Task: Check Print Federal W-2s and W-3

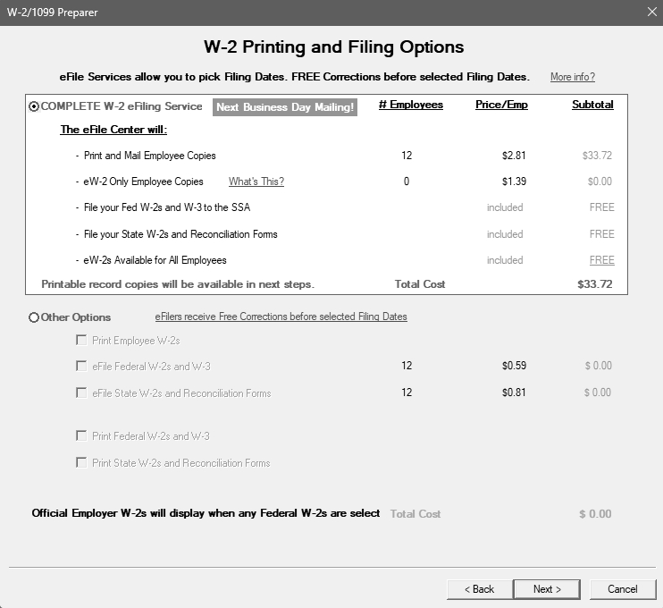Action: 82,436
